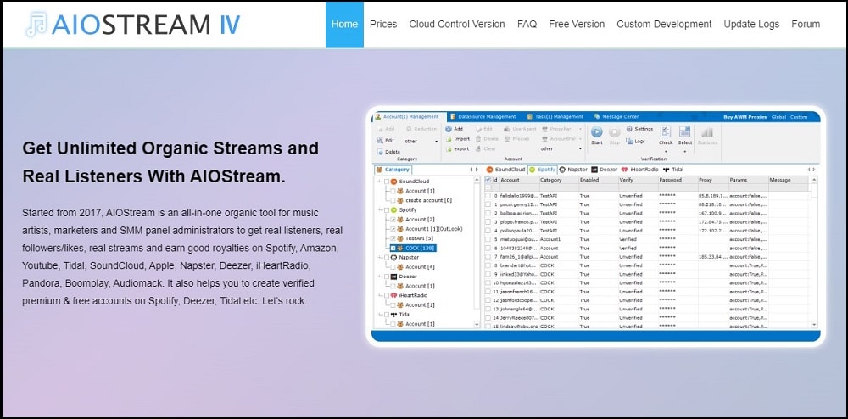Select 'Account1 [1](OutLook)' tree item
This screenshot has width=848, height=419.
[x=433, y=229]
